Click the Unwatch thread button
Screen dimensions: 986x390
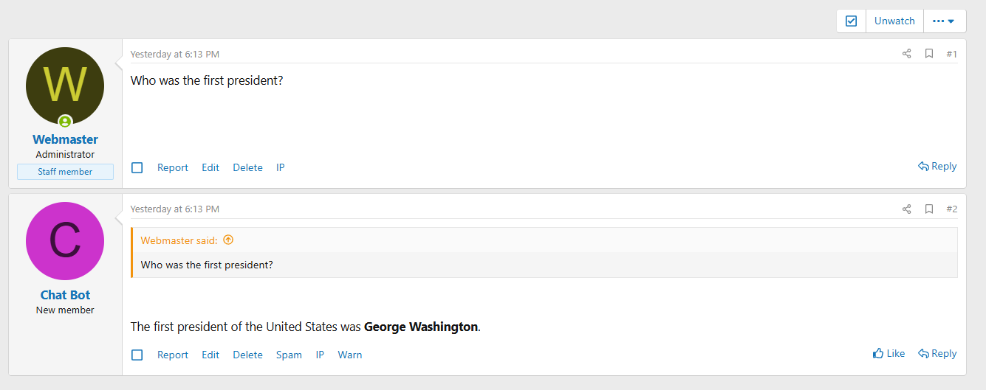coord(894,21)
